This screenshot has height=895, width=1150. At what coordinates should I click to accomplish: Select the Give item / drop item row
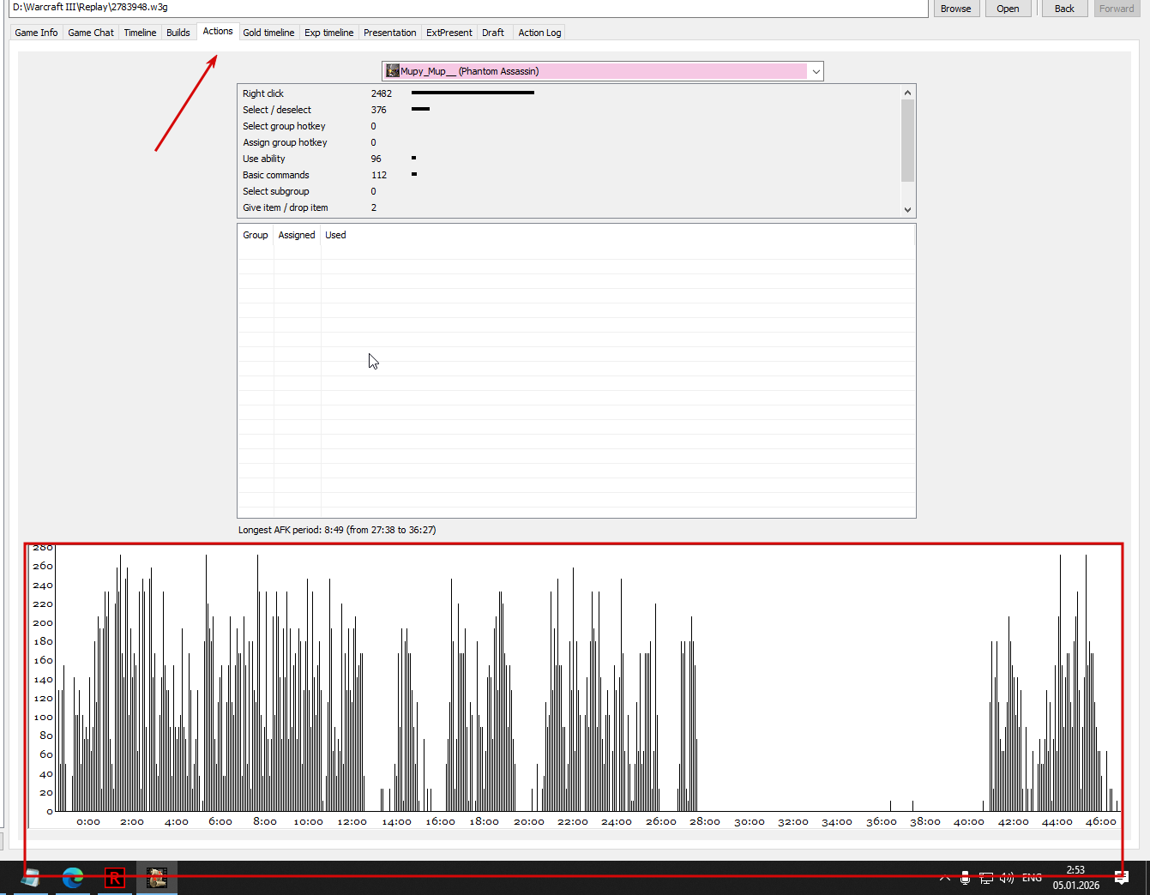[569, 207]
